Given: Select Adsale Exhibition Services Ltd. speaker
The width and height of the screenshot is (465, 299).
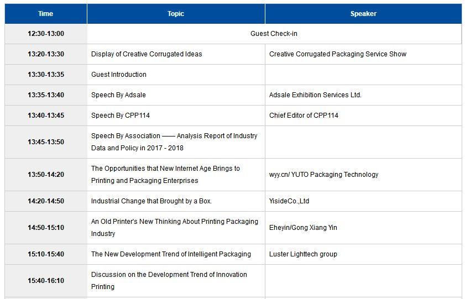Looking at the screenshot, I should pyautogui.click(x=315, y=95).
